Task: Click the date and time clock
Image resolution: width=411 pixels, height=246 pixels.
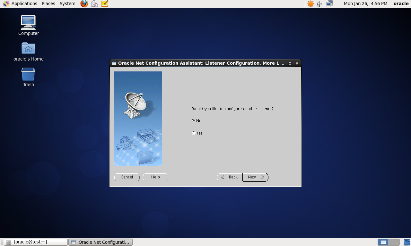Action: tap(365, 4)
